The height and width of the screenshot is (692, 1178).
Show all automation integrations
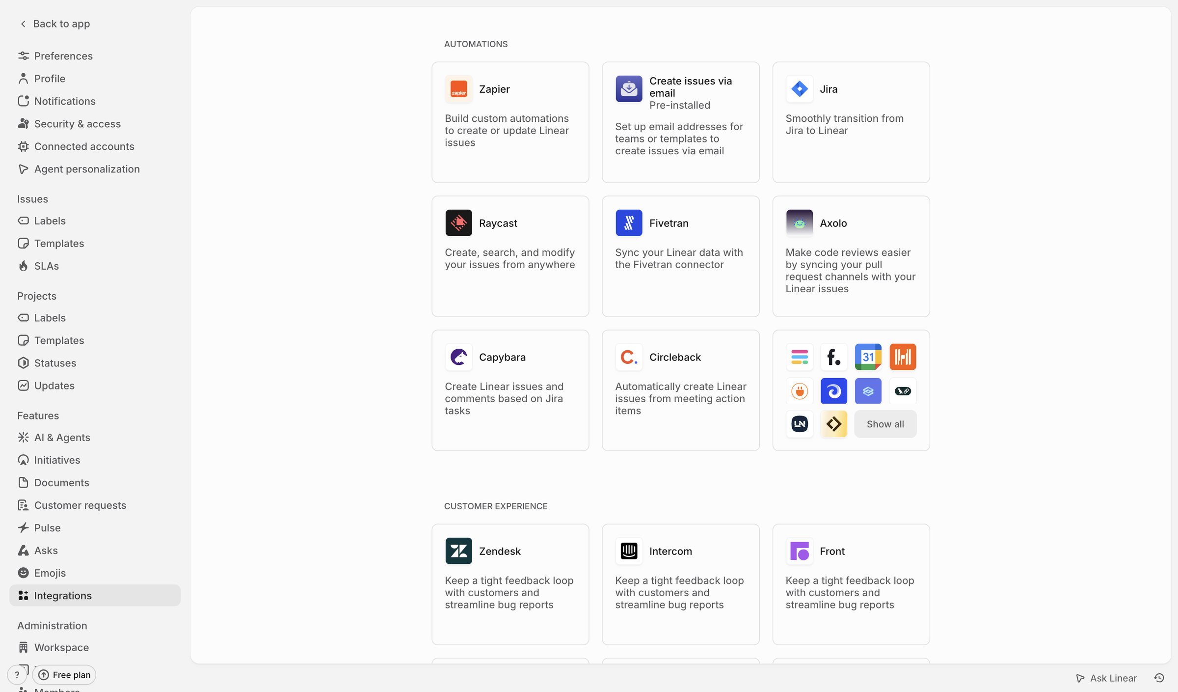(x=885, y=424)
